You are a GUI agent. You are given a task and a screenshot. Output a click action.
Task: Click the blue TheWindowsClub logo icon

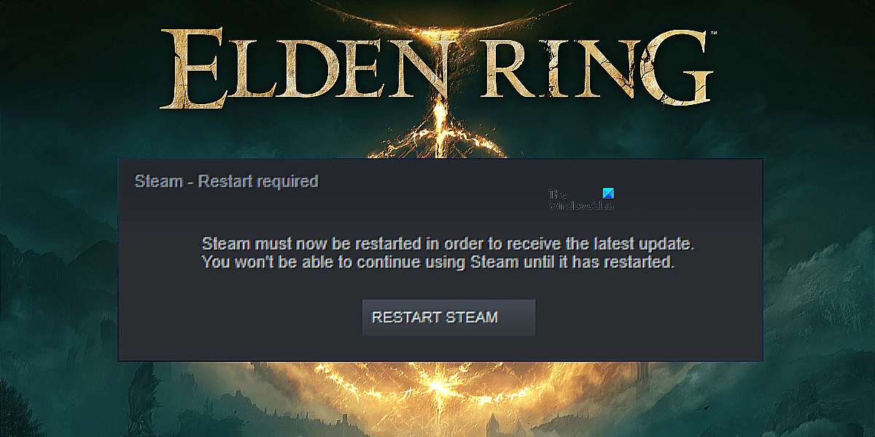point(610,194)
